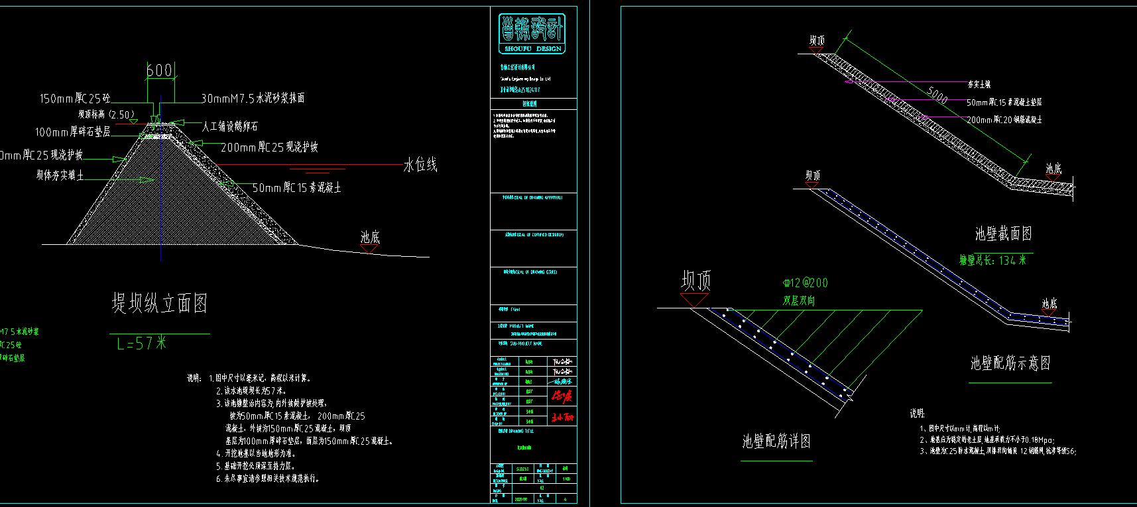Image resolution: width=1137 pixels, height=507 pixels.
Task: Select label '200mm厚C25现浇护坡'
Action: pos(269,147)
